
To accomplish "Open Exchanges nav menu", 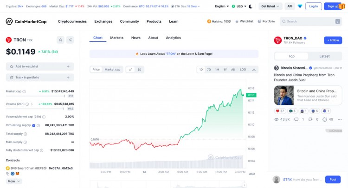I will click(x=103, y=21).
